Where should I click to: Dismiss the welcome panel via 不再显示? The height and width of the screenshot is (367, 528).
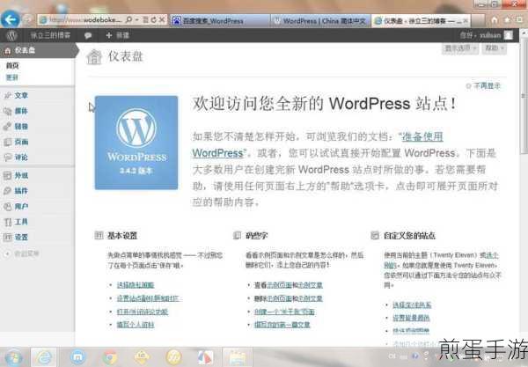483,86
